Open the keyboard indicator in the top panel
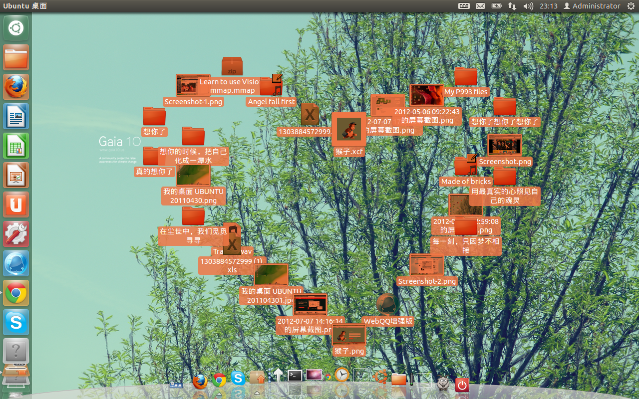The height and width of the screenshot is (399, 639). pyautogui.click(x=464, y=6)
